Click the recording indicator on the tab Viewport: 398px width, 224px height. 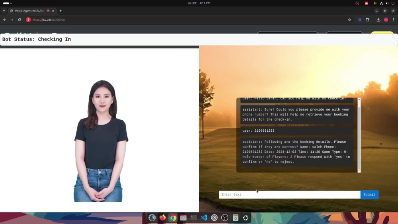48,11
